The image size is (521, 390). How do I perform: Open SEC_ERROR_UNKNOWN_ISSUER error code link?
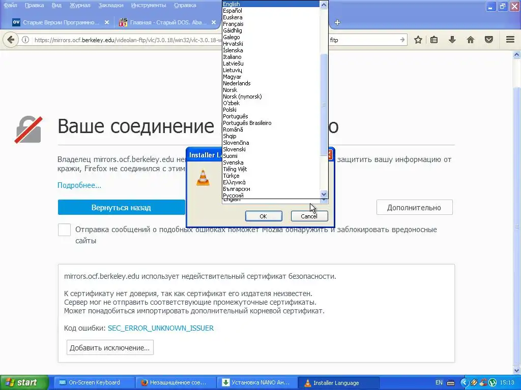click(161, 329)
